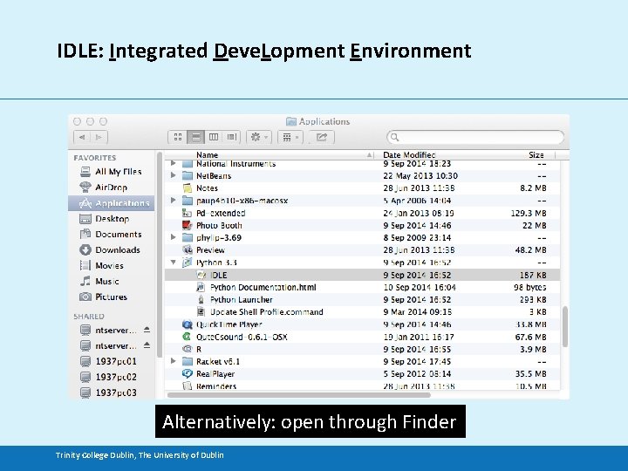Open Downloads in the sidebar
Image resolution: width=628 pixels, height=471 pixels.
coord(111,250)
